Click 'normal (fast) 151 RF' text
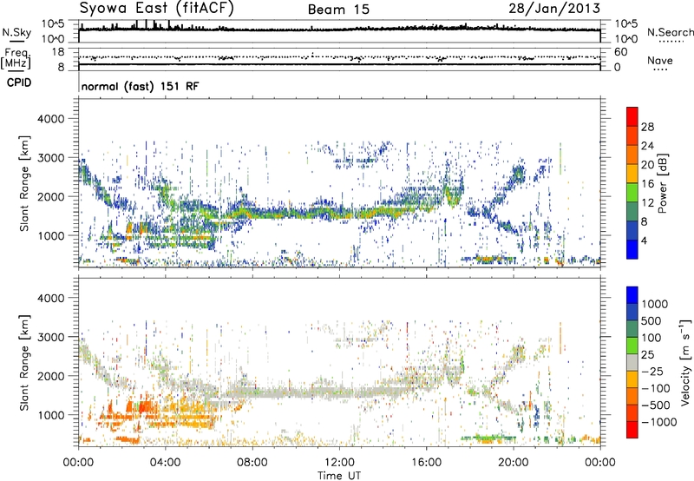The image size is (694, 481). (x=140, y=86)
